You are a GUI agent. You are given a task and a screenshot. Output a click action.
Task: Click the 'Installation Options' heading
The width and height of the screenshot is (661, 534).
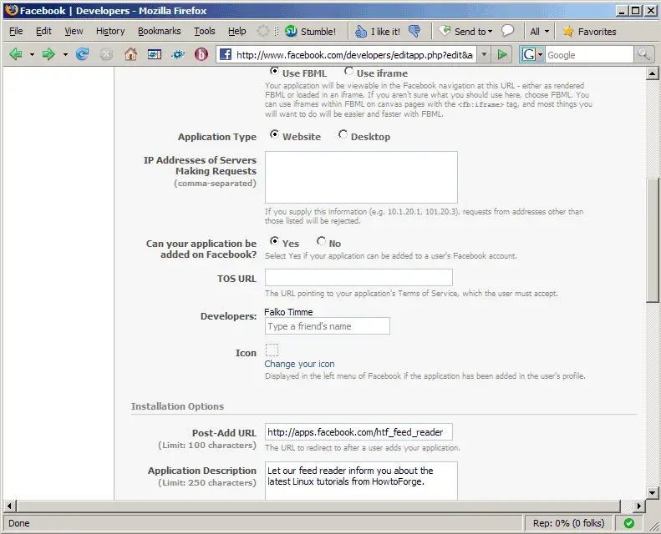click(x=177, y=406)
